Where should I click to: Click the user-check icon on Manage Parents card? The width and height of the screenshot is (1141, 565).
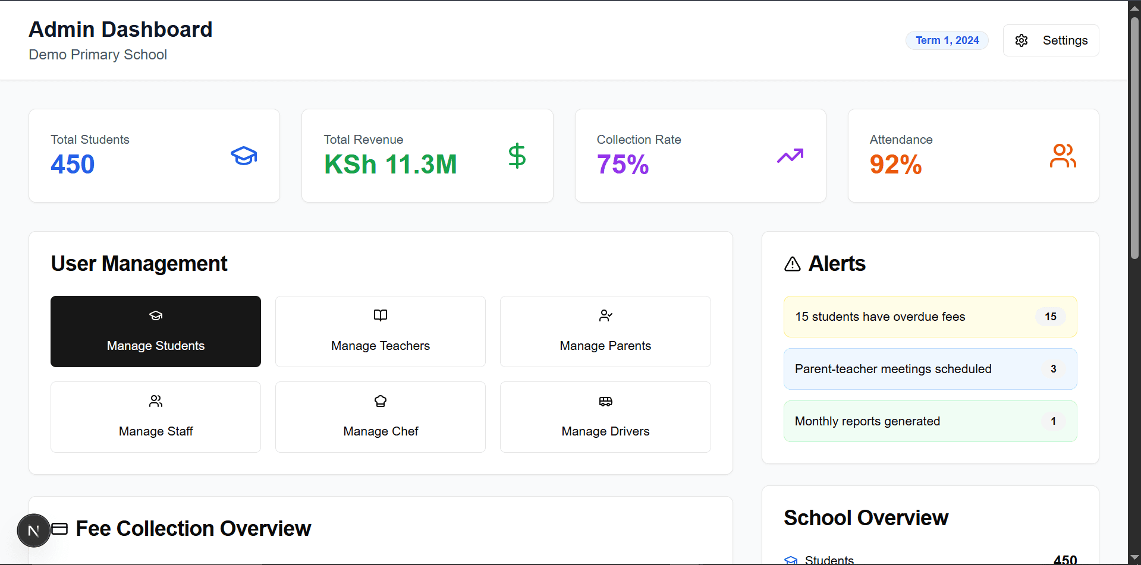click(605, 315)
